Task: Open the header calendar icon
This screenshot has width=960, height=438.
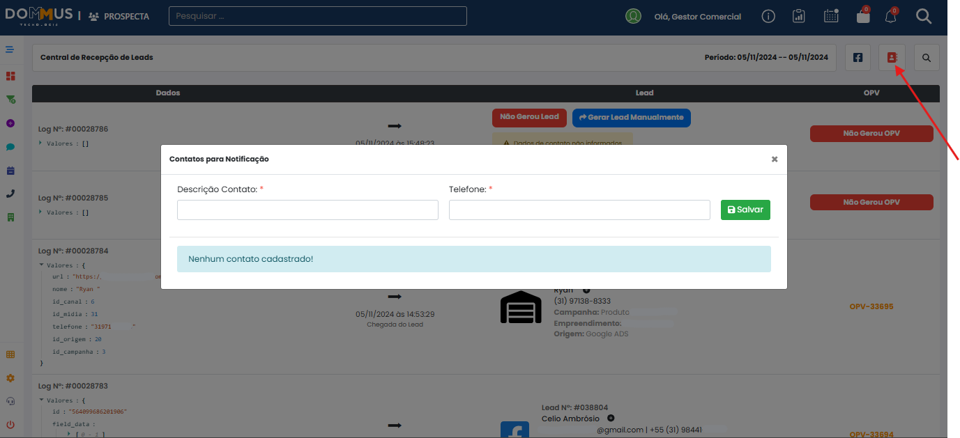Action: (831, 16)
